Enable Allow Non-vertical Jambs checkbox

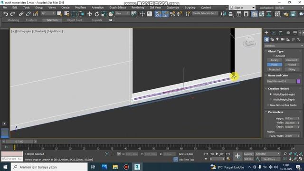[x=268, y=105]
